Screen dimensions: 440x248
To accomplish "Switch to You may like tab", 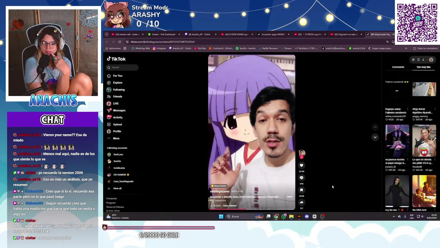I will pos(423,67).
